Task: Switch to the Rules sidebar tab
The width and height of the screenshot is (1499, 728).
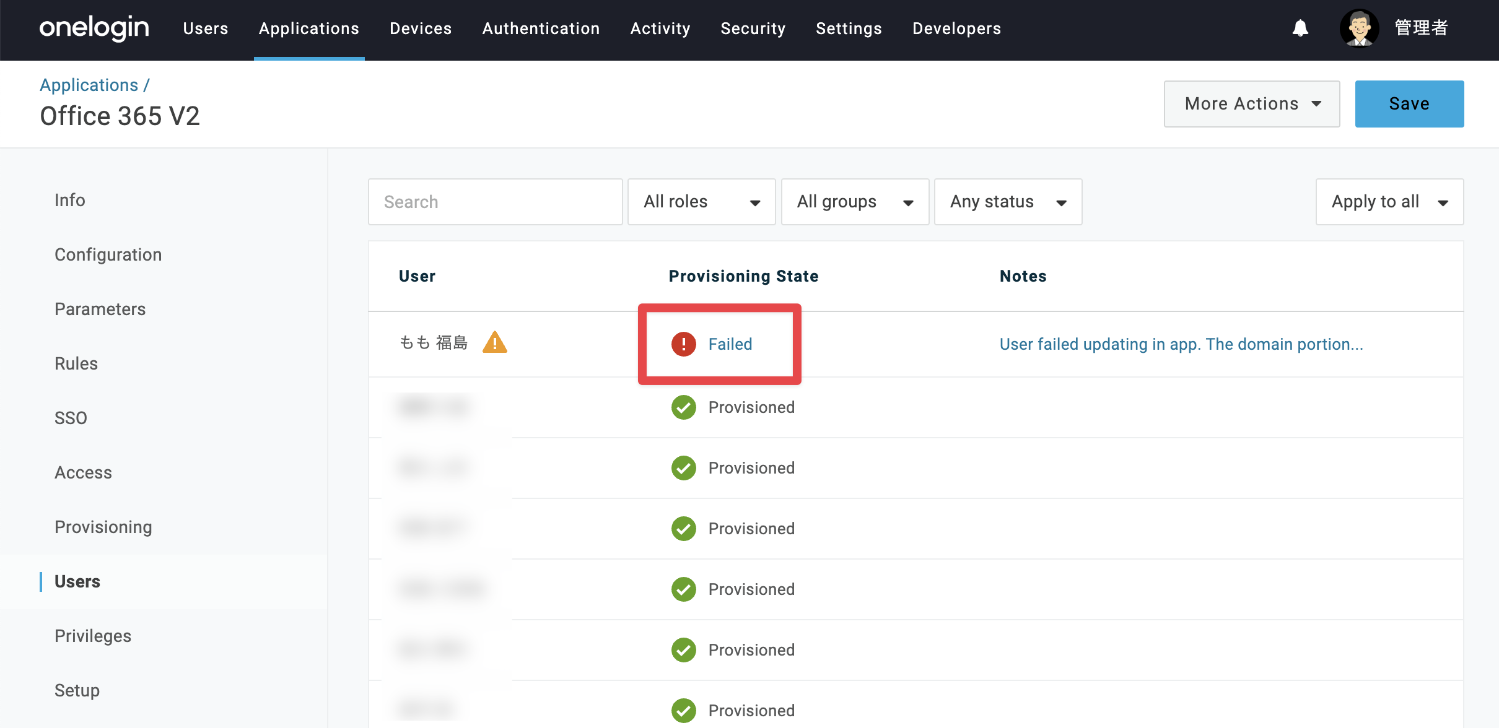Action: (76, 363)
